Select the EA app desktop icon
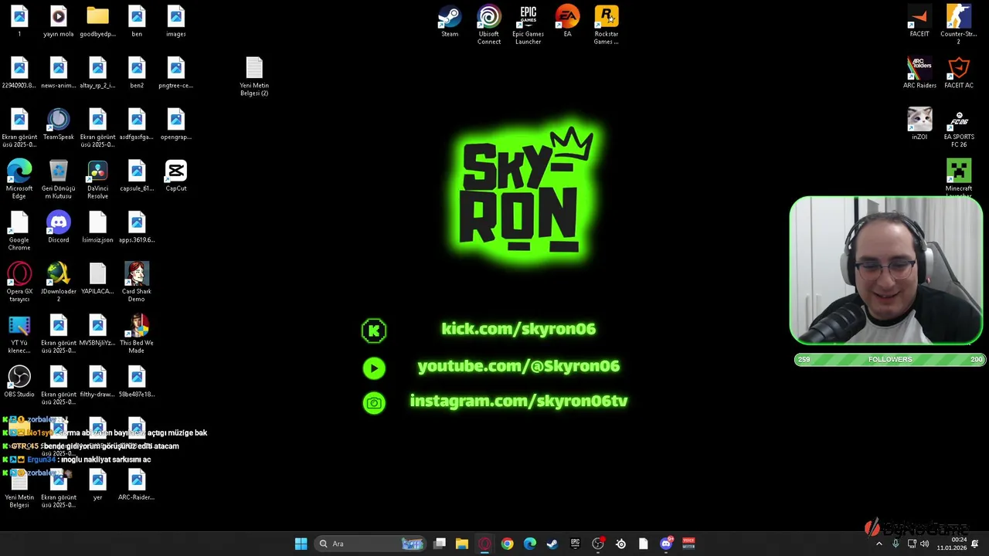 point(567,22)
